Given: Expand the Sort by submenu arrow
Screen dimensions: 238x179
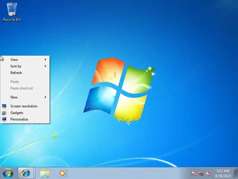Looking at the screenshot, I should 46,66.
